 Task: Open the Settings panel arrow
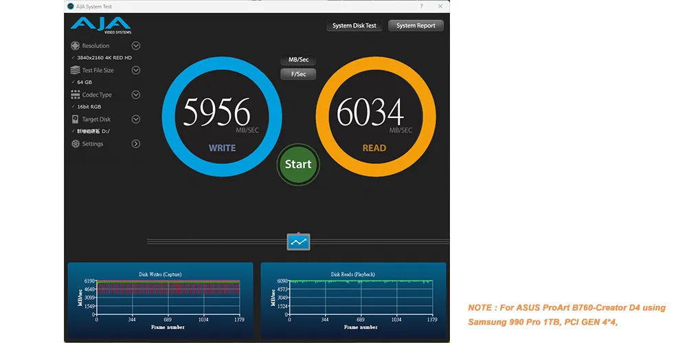pyautogui.click(x=136, y=144)
